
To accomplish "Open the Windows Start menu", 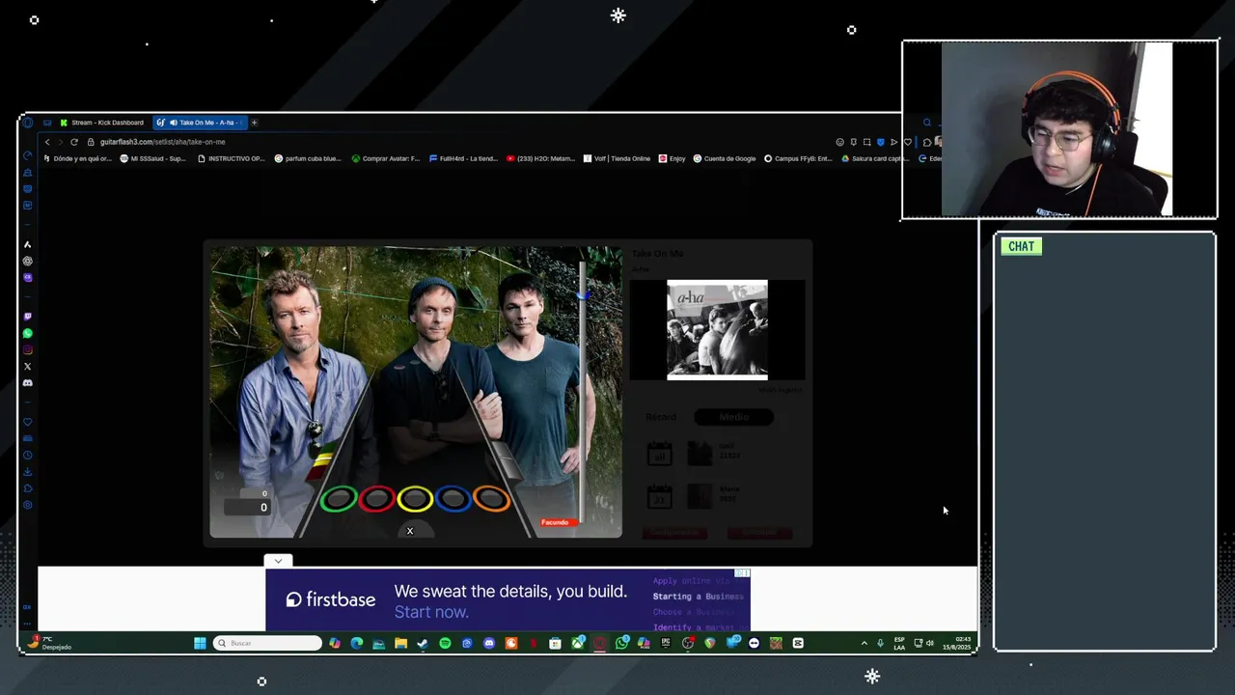I will click(200, 643).
